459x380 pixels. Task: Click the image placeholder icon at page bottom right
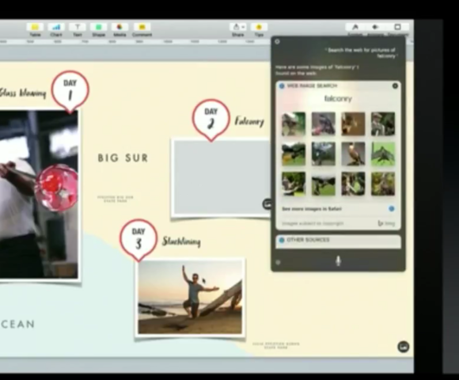[x=403, y=347]
